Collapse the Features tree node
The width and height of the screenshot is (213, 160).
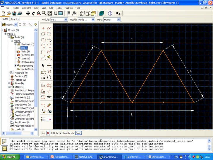tap(15, 44)
